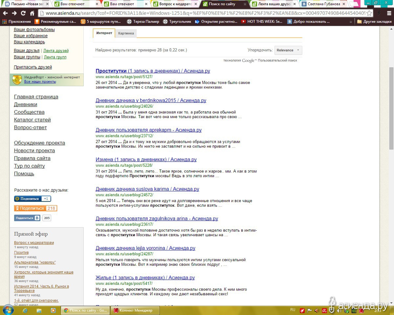Open result Проститутки (1 запись в дневниках)
394x315 pixels.
point(153,71)
